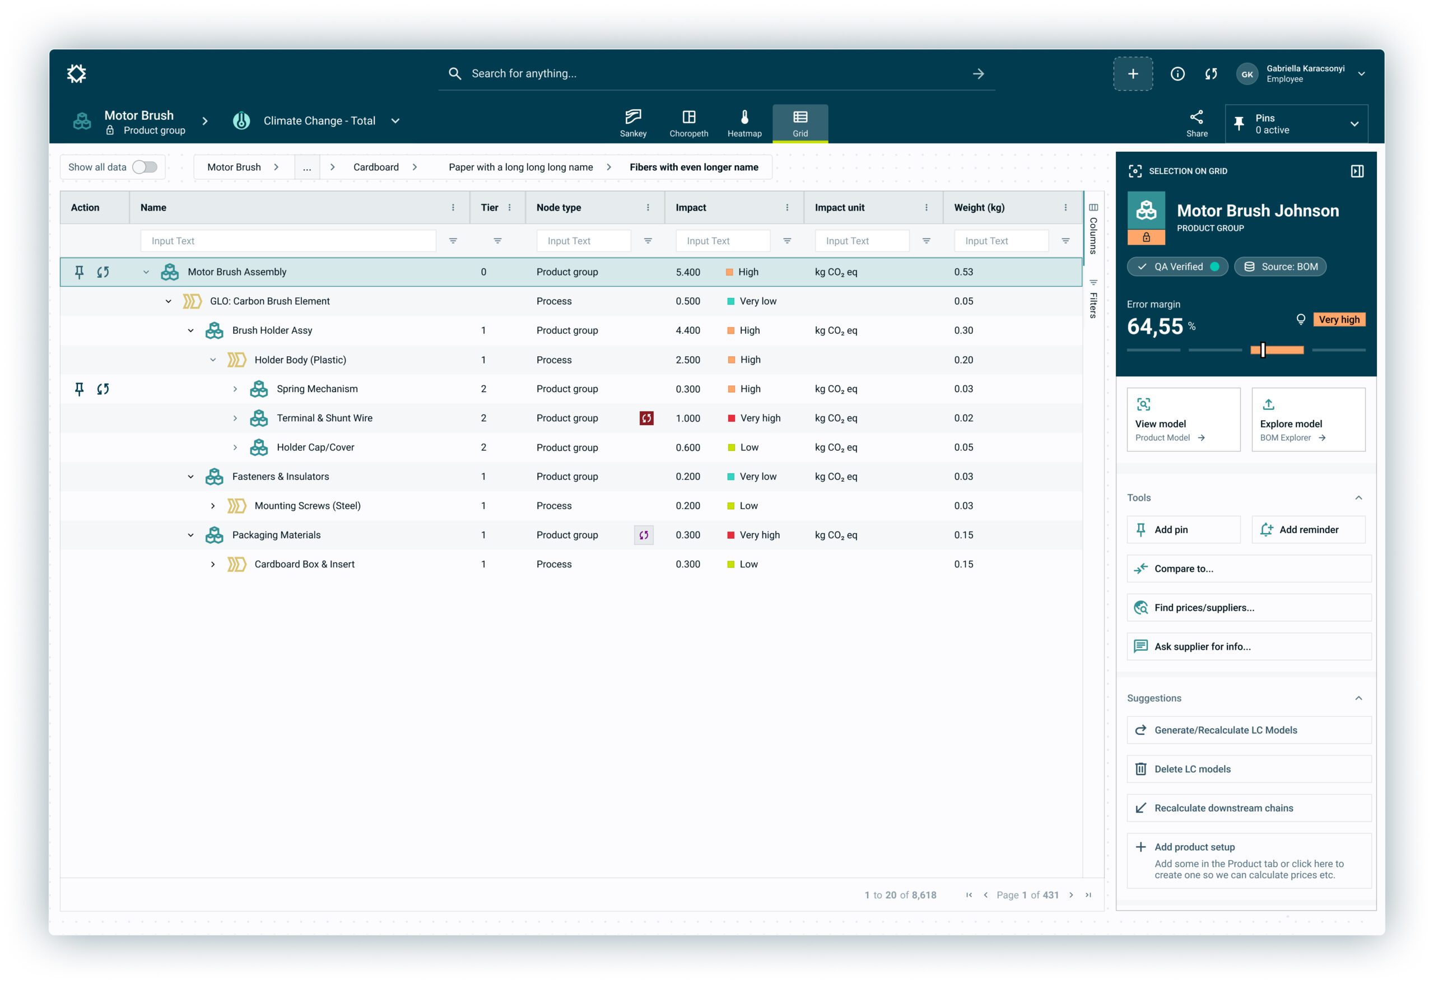Image resolution: width=1434 pixels, height=984 pixels.
Task: Click red recalculation badge on Terminal & Shunt Wire
Action: 646,418
